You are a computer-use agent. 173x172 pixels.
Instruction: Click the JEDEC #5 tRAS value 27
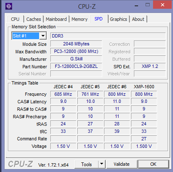pos(90,124)
